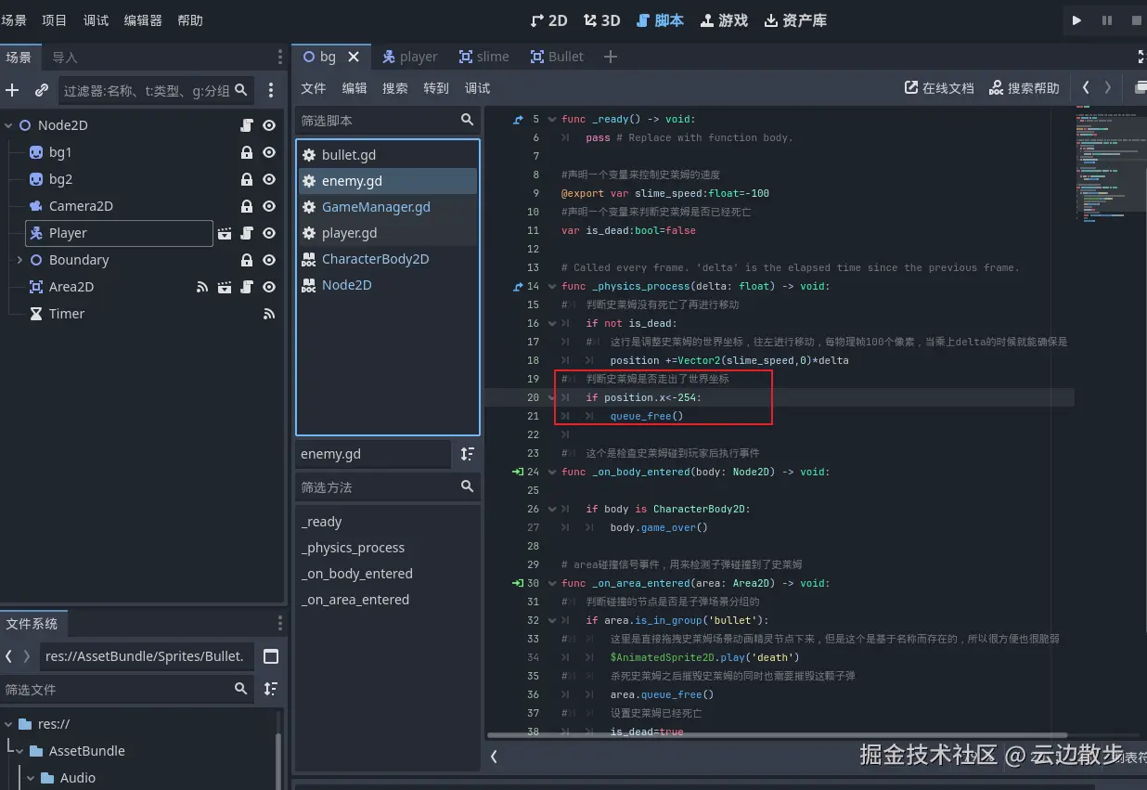Click the lock icon on Boundary node
Image resolution: width=1147 pixels, height=790 pixels.
pyautogui.click(x=247, y=260)
